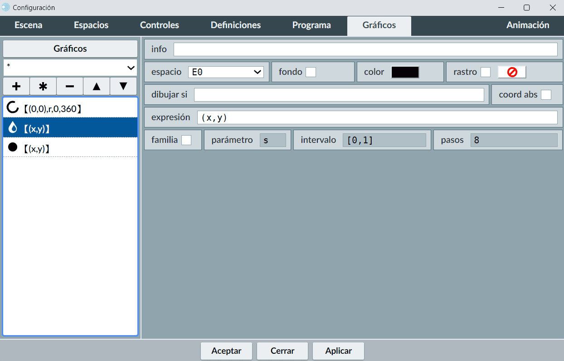564x361 pixels.
Task: Select the arc graphic with circle icon
Action: click(70, 108)
